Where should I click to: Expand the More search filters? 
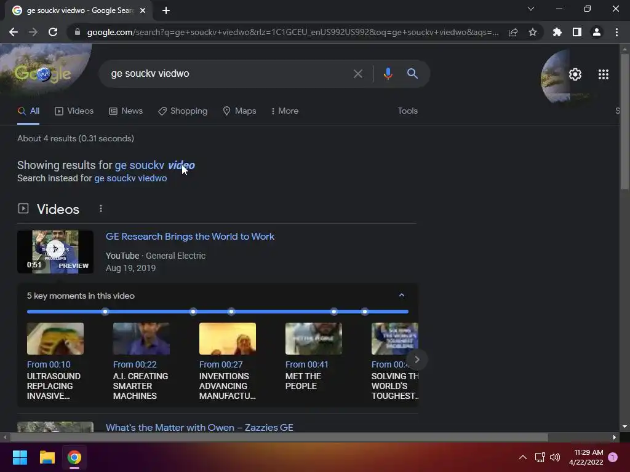coord(284,111)
